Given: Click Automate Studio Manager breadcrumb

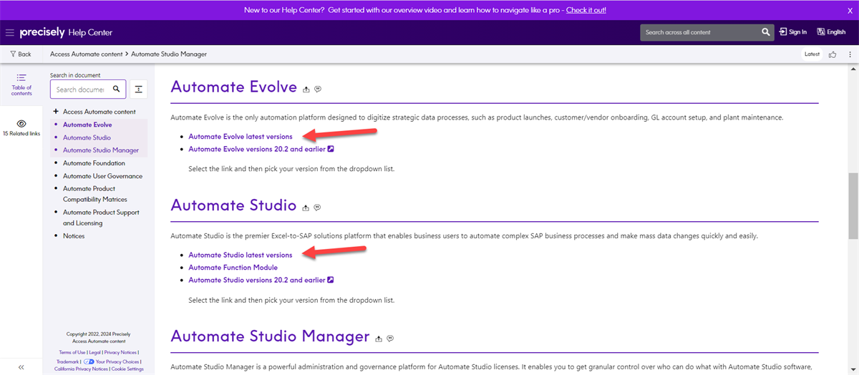Looking at the screenshot, I should click(168, 54).
